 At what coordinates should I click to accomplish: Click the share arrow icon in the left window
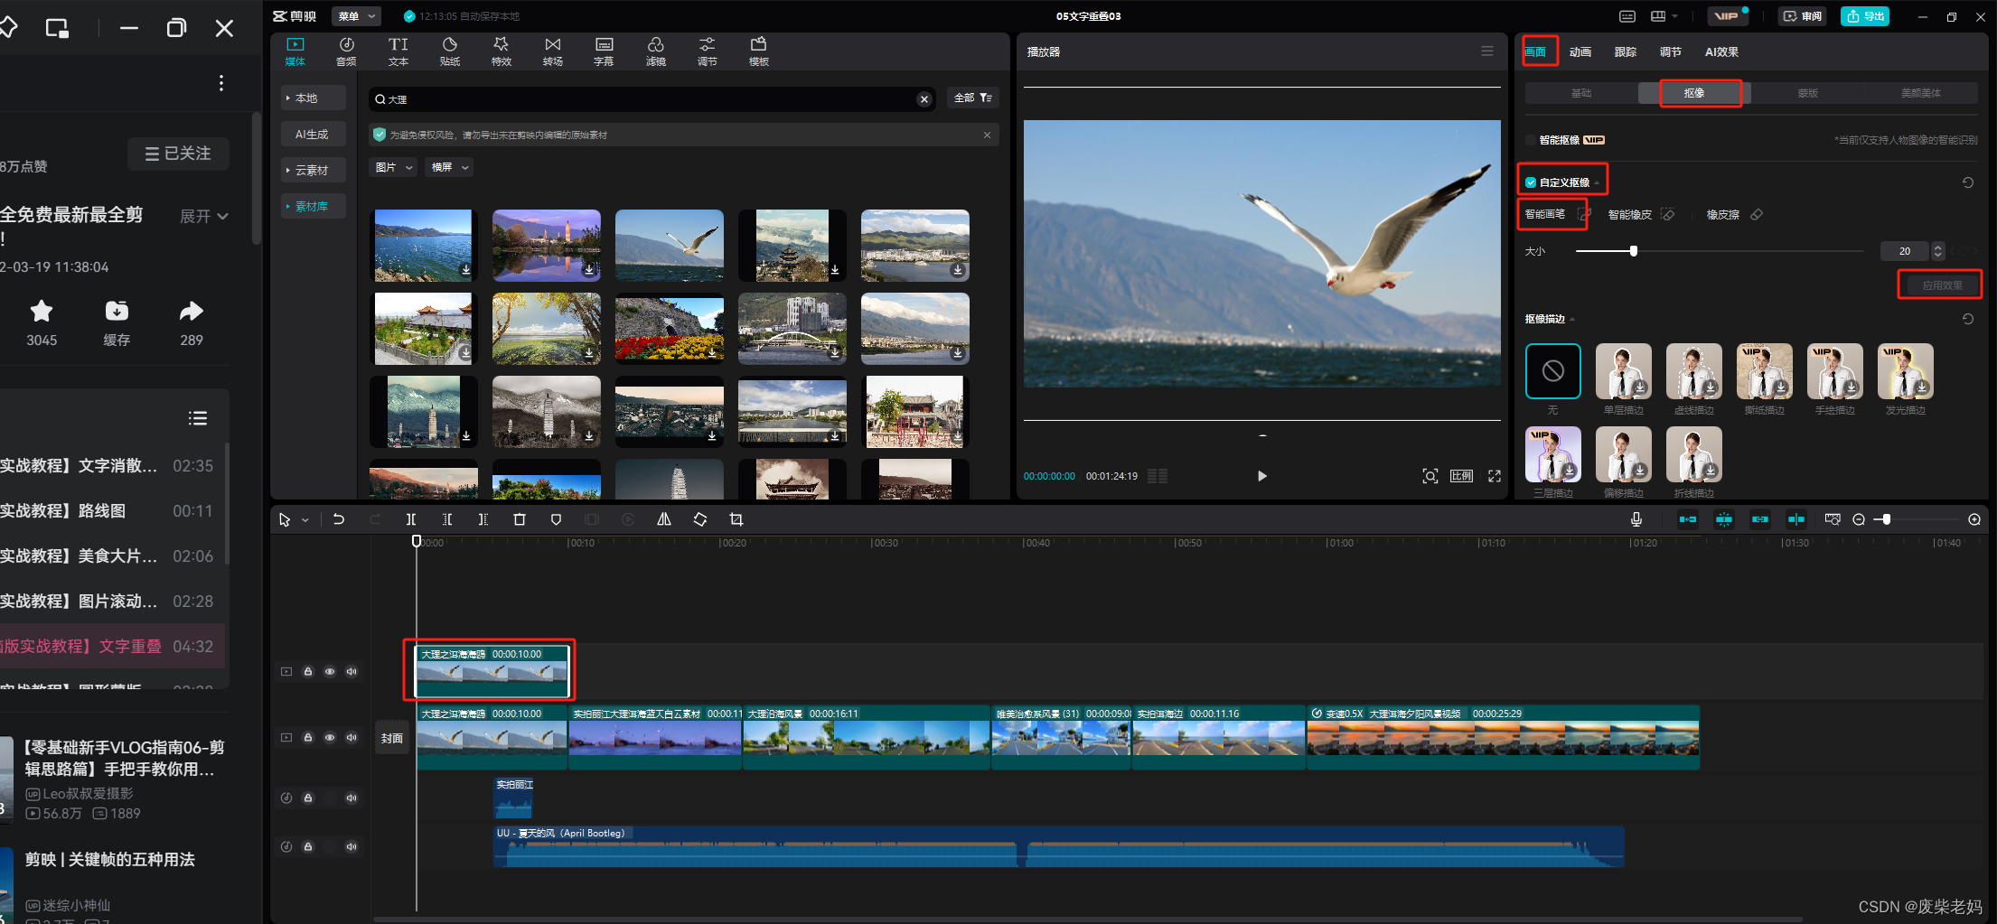click(x=192, y=312)
